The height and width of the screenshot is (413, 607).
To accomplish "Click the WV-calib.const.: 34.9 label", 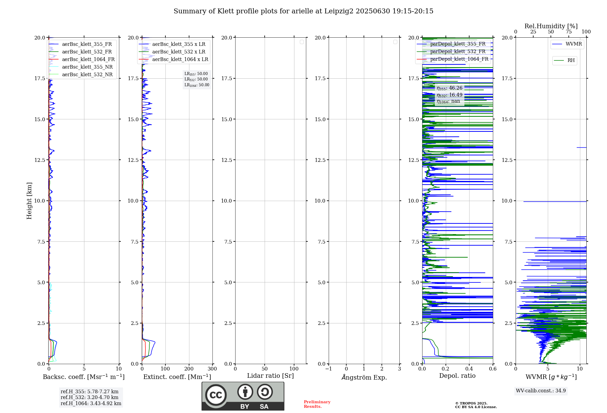I will coord(541,391).
